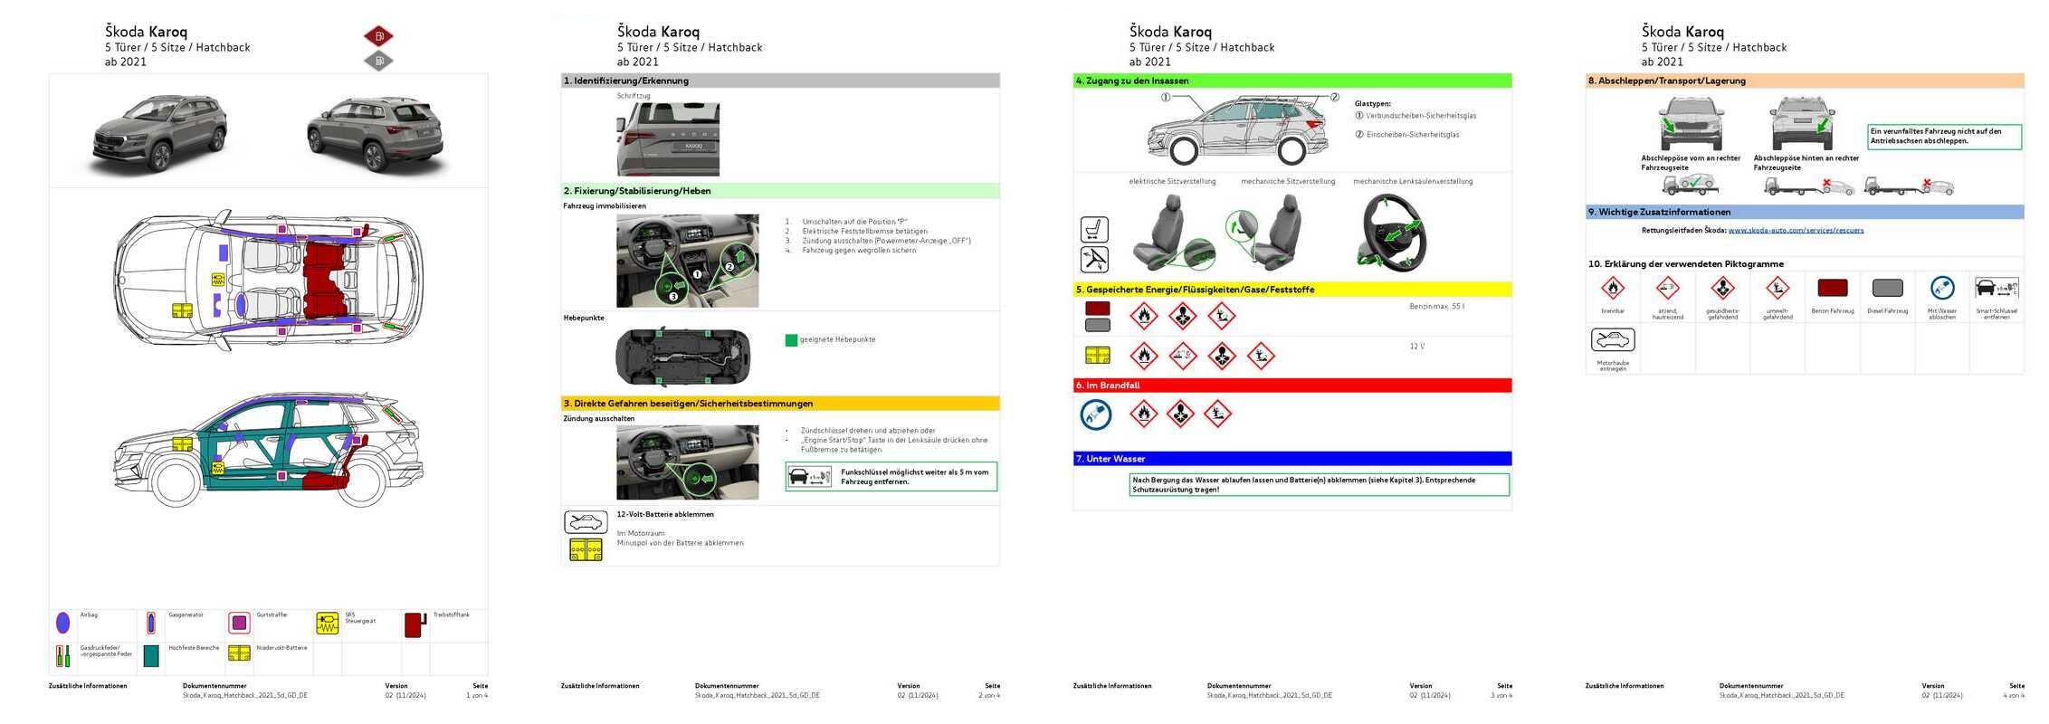Click the Treibstofftank legend icon
Image resolution: width=2049 pixels, height=724 pixels.
(x=415, y=624)
